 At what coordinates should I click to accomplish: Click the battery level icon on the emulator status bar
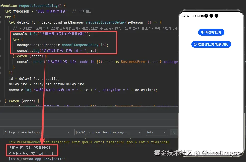point(202,16)
